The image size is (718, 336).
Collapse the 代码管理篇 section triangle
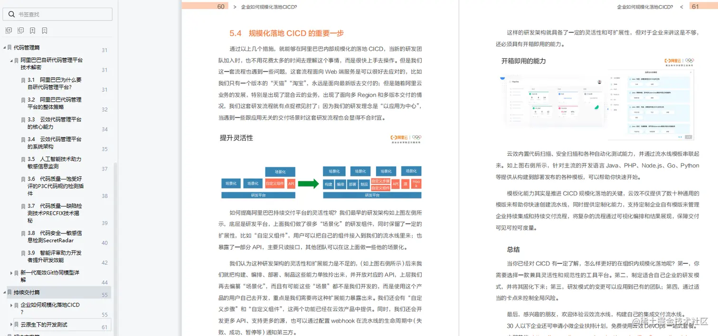4,47
